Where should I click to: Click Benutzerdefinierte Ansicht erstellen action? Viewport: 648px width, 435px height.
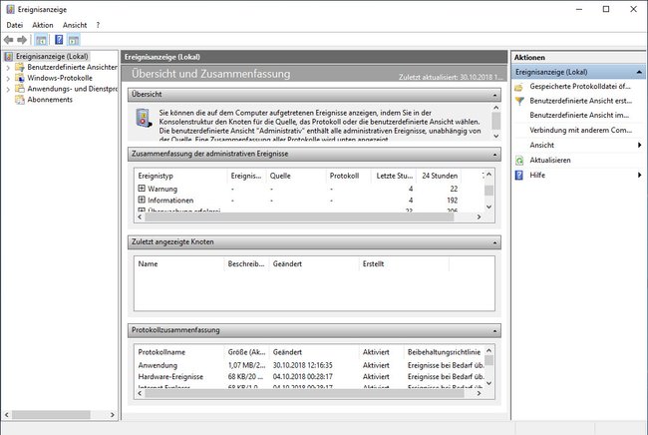pyautogui.click(x=580, y=101)
